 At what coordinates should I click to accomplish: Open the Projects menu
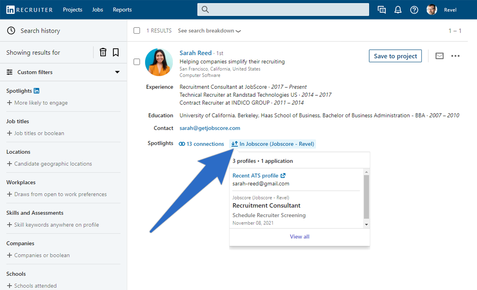click(x=73, y=9)
